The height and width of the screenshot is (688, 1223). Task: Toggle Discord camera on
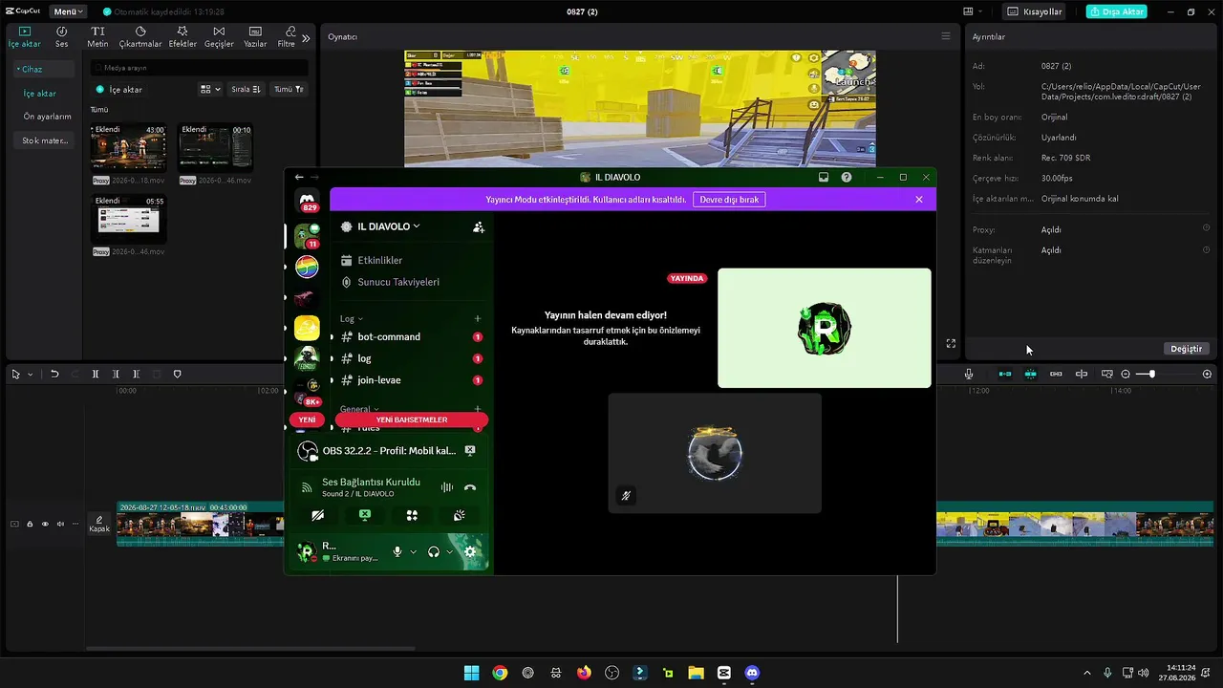[x=318, y=515]
